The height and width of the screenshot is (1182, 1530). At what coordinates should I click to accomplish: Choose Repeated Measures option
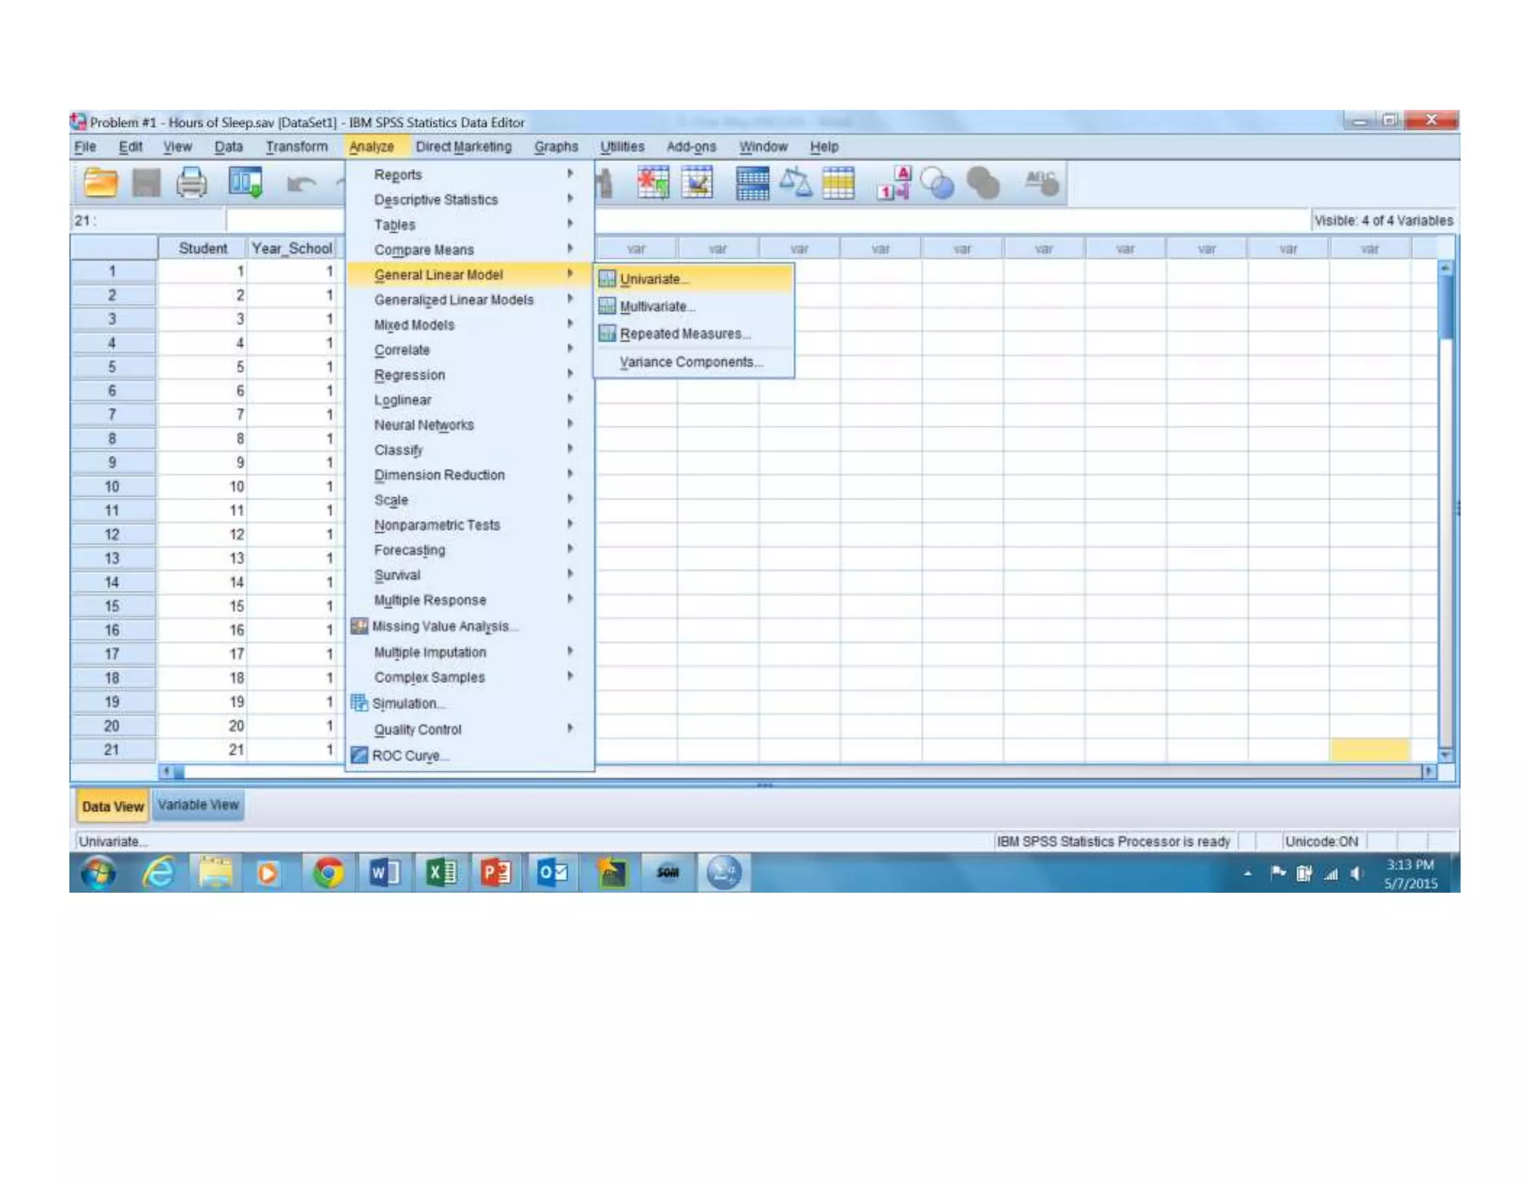tap(681, 334)
